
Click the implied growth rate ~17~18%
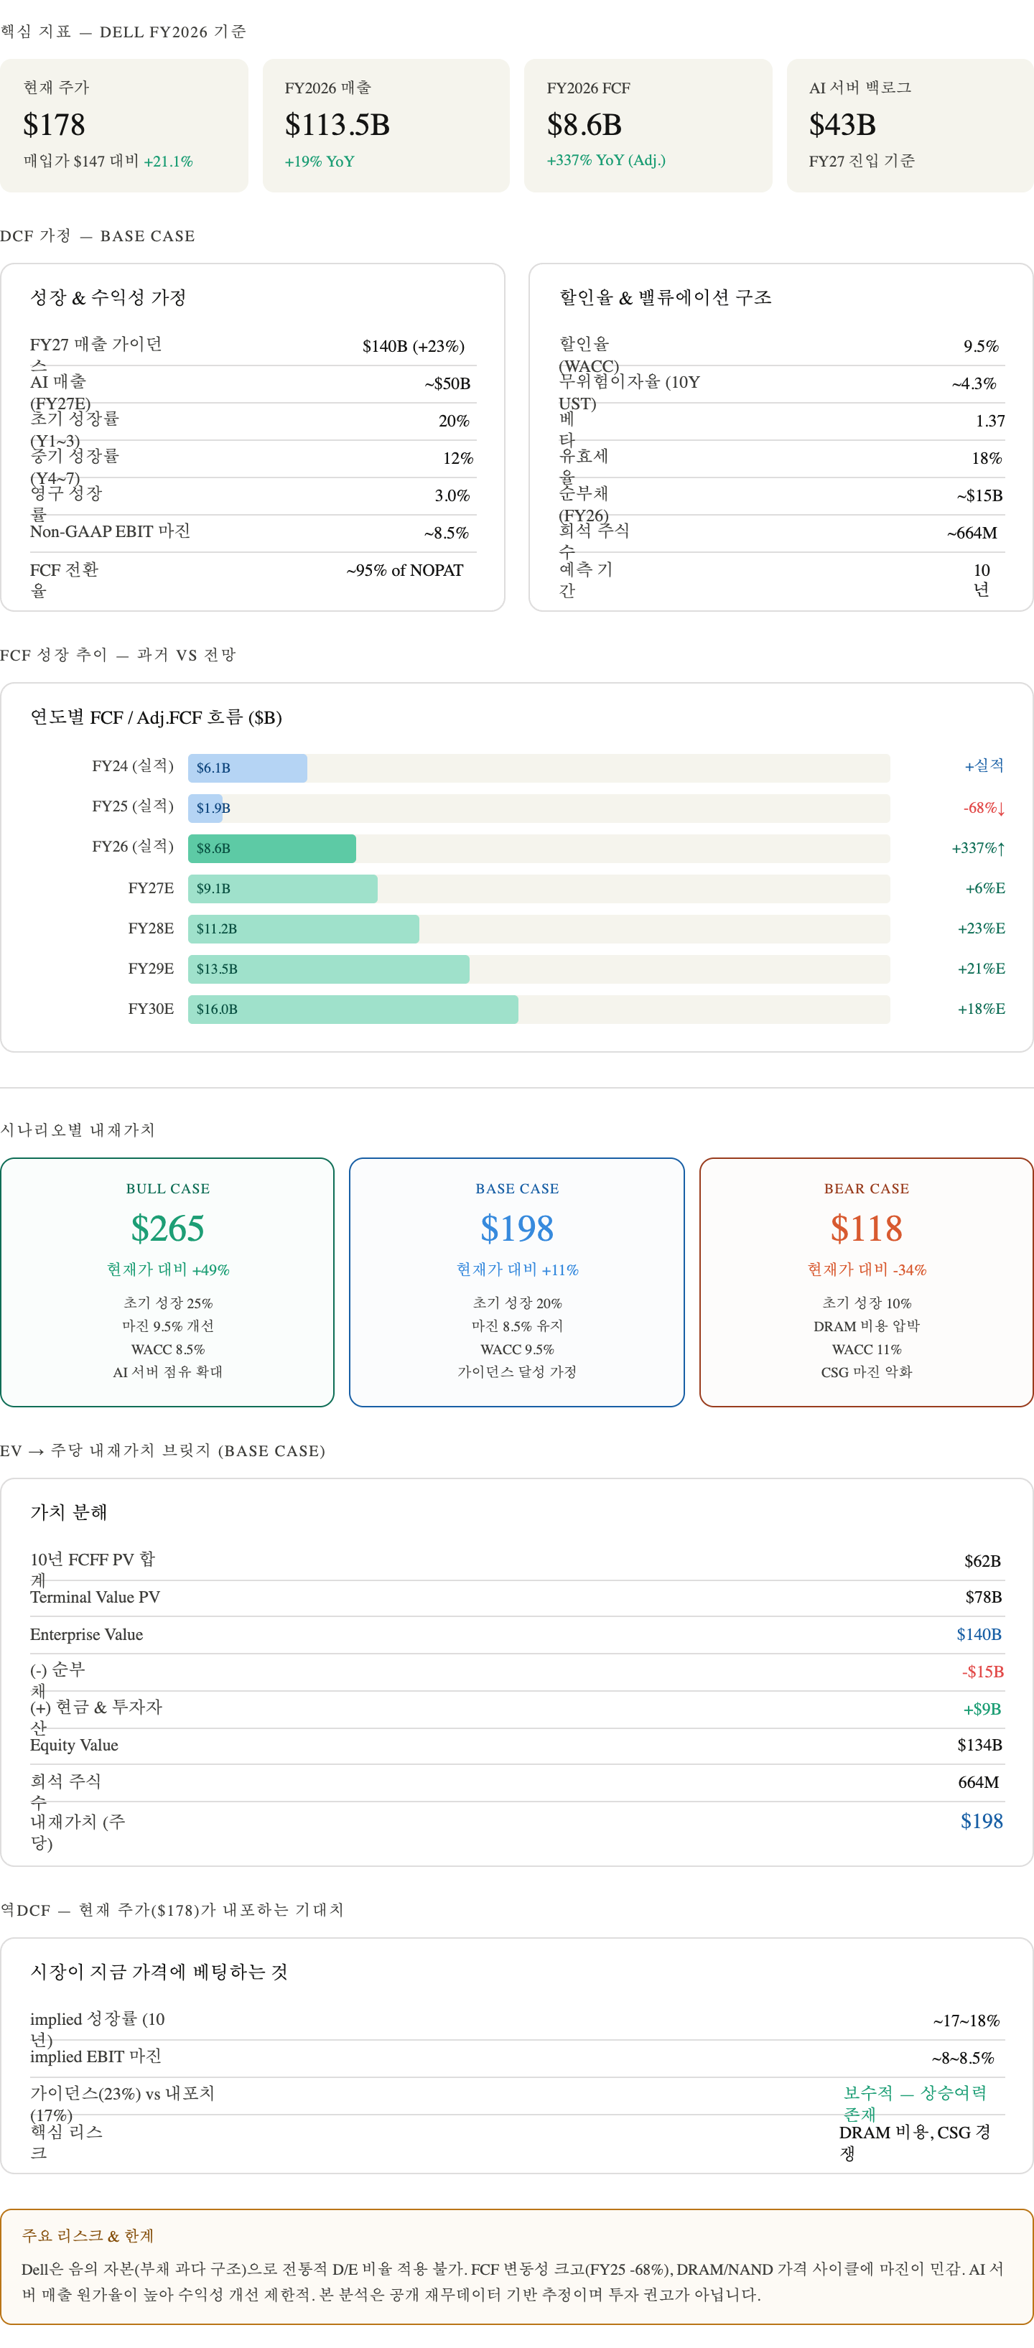click(966, 2021)
